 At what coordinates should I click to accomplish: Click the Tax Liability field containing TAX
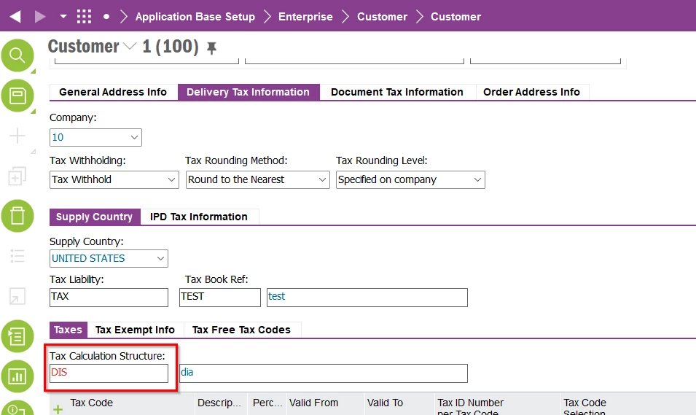pyautogui.click(x=109, y=298)
